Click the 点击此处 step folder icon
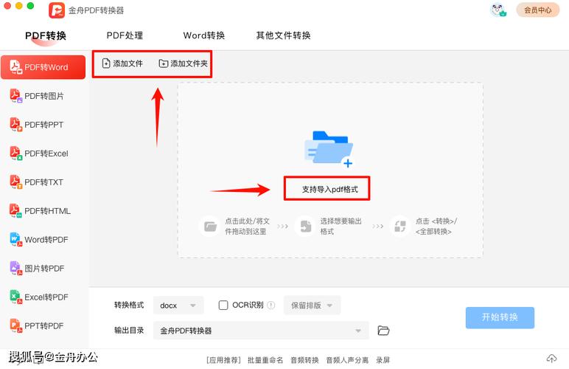The image size is (569, 369). pos(210,227)
